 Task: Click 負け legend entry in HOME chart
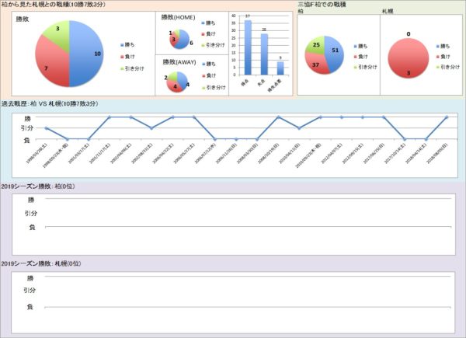(x=208, y=34)
